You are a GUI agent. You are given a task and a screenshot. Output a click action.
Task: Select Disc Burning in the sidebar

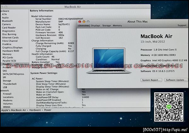[9, 34]
